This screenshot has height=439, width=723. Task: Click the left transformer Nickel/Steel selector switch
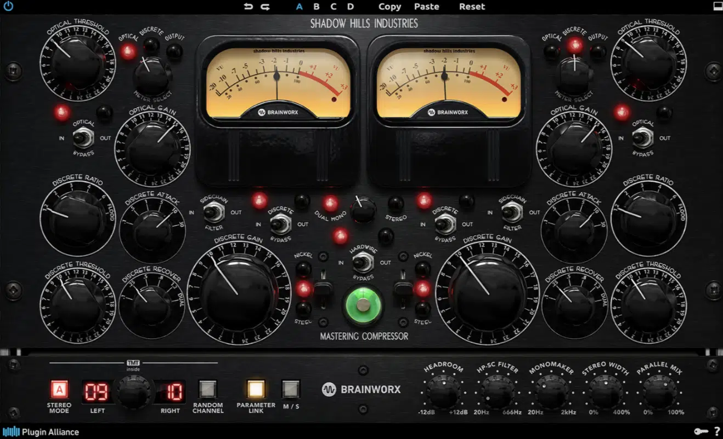[x=324, y=288]
